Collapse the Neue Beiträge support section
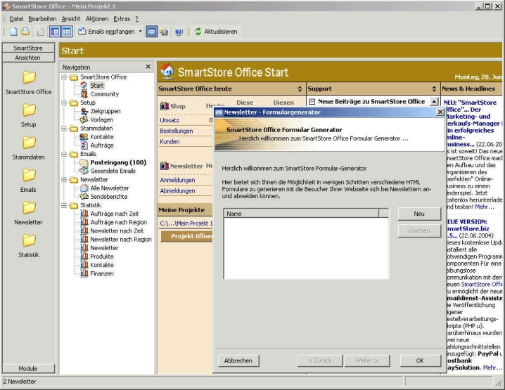This screenshot has width=505, height=390. tap(312, 102)
